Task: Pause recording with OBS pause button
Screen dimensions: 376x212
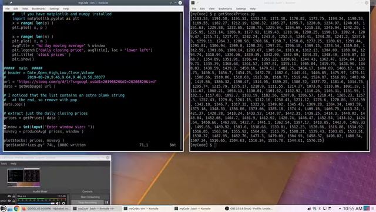Action: coord(107,203)
